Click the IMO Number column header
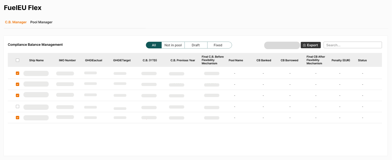Viewport: 392px width, 160px height. [67, 60]
